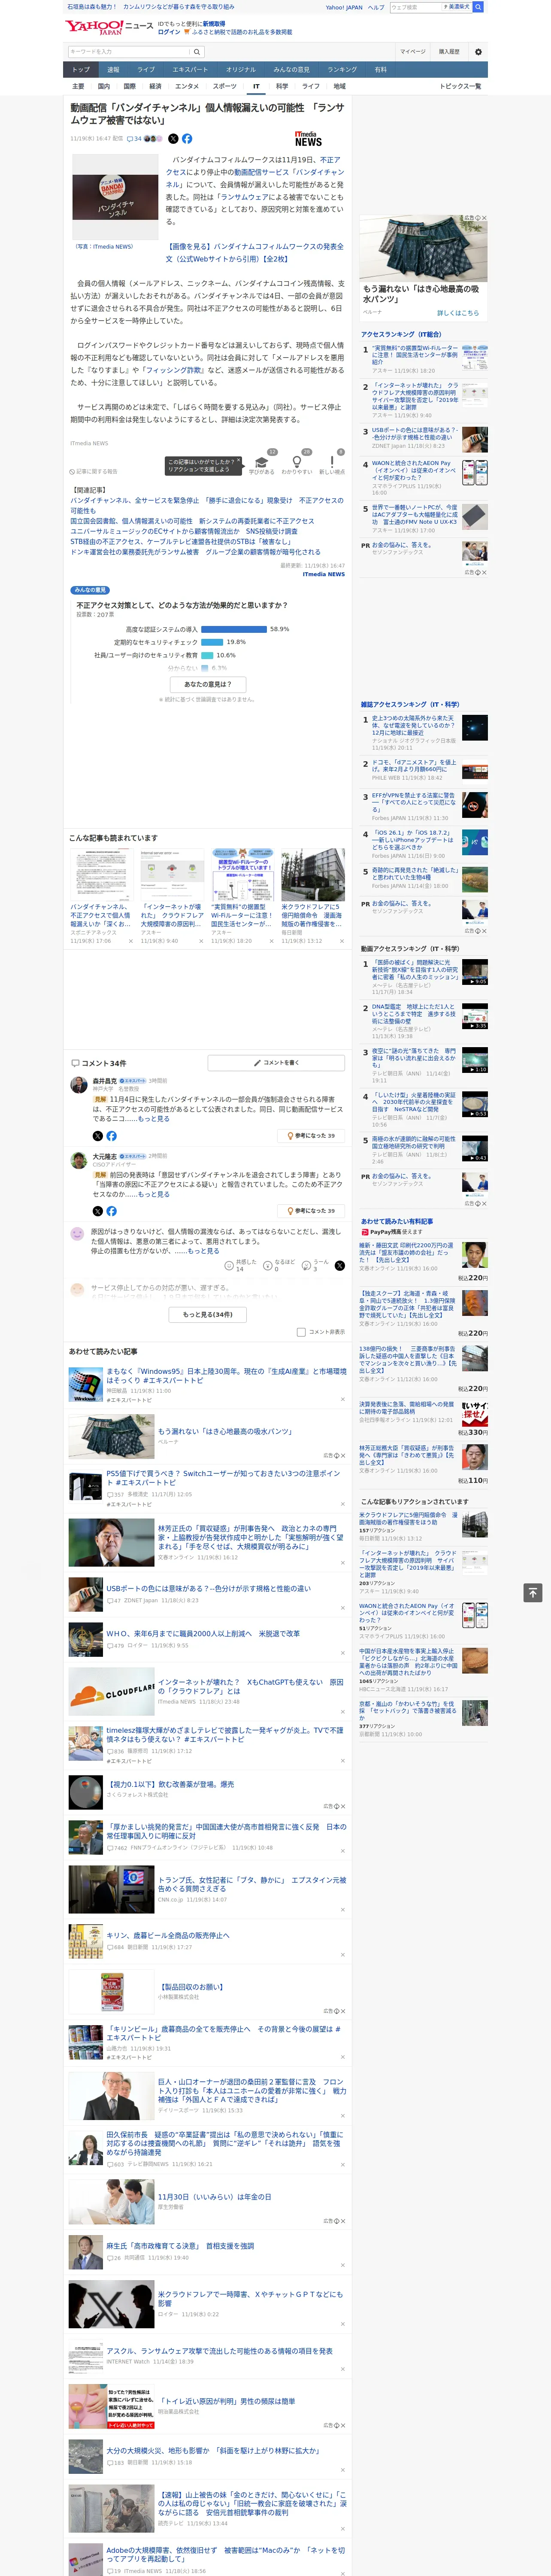This screenshot has width=551, height=2576.
Task: Open the article's バンダイチャンネル thumbnail image
Action: [115, 196]
